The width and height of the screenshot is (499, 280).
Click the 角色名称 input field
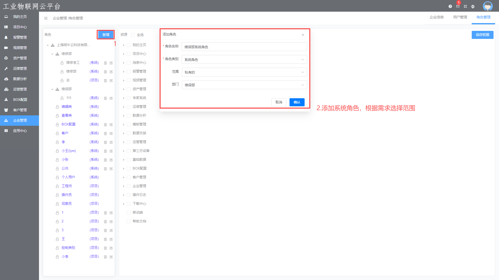tap(244, 47)
